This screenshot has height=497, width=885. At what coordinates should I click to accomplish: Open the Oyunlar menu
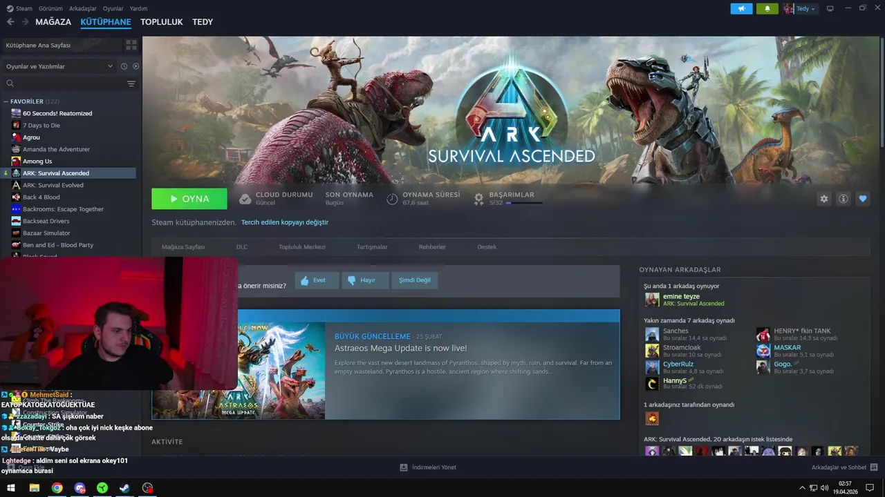[x=113, y=8]
